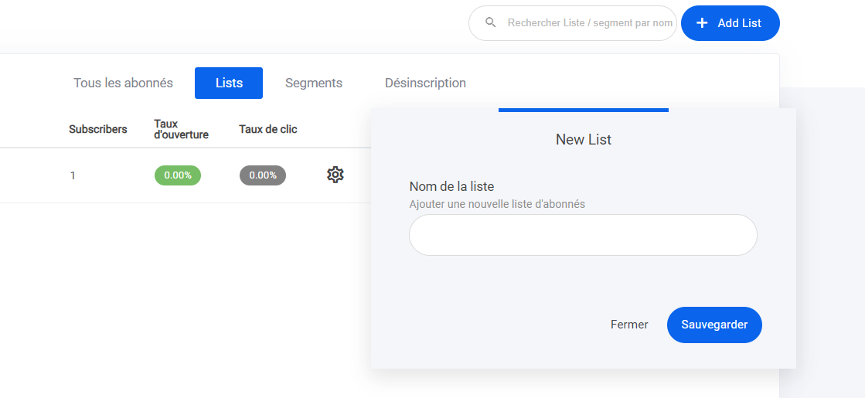Open list settings gear icon
The image size is (865, 398).
335,175
